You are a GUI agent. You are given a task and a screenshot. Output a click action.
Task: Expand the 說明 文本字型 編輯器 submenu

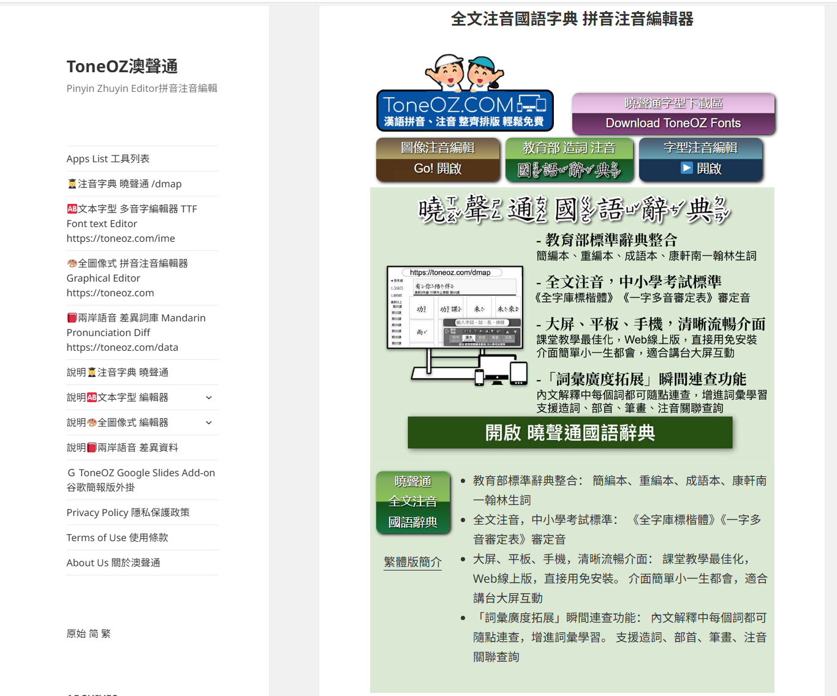click(x=209, y=397)
